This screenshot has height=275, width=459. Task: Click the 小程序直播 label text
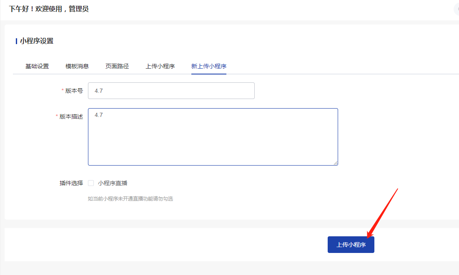point(113,183)
